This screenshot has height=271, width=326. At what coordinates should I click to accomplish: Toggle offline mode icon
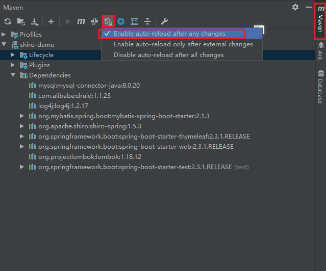[94, 21]
